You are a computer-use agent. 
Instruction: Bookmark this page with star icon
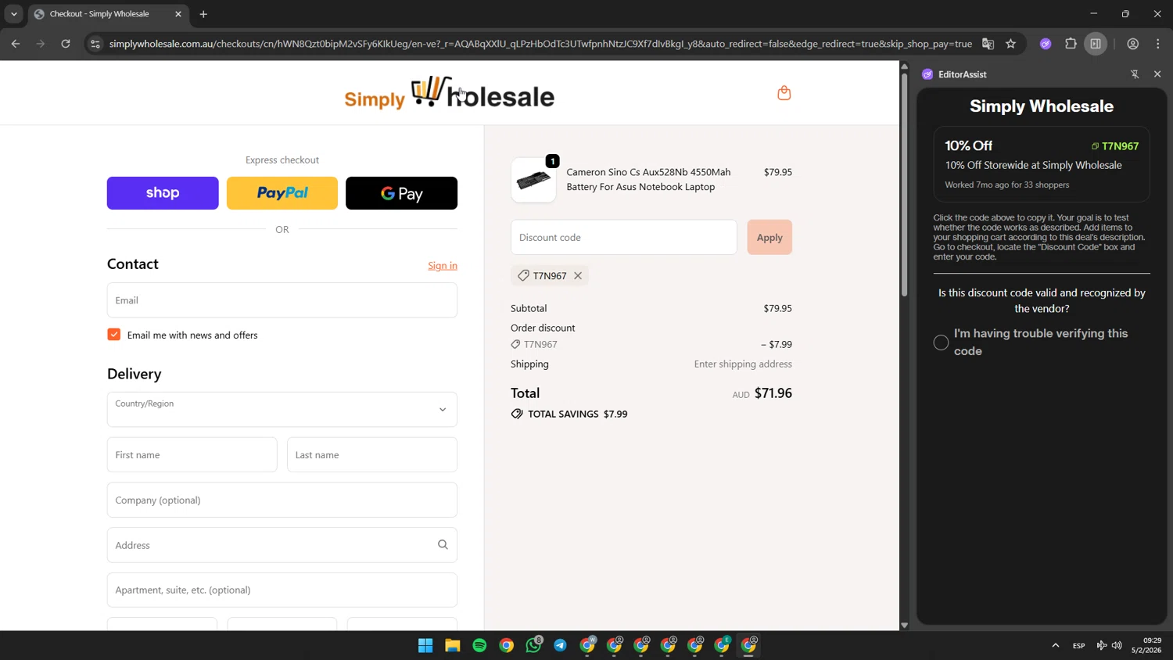tap(1010, 44)
